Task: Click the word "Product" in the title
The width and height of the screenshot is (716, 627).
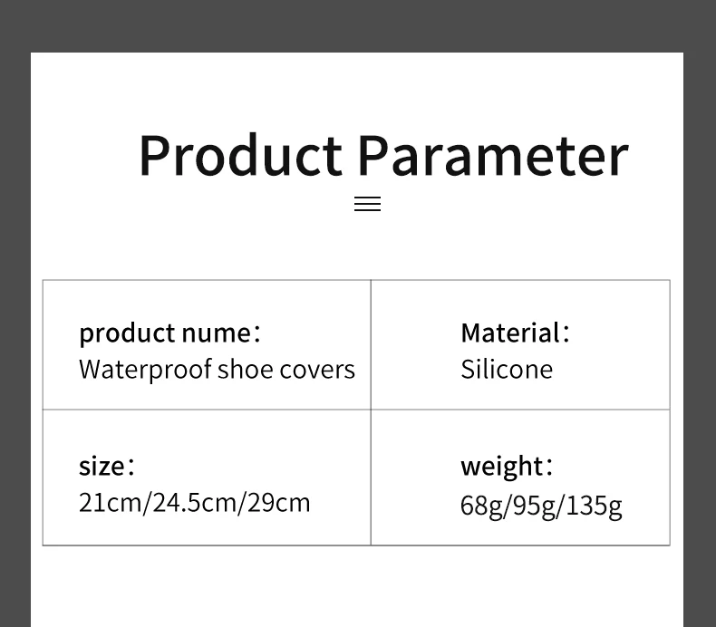Action: pyautogui.click(x=240, y=155)
